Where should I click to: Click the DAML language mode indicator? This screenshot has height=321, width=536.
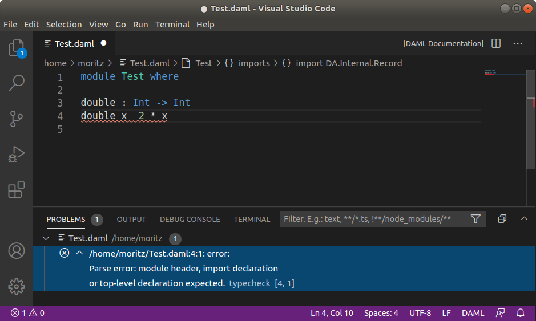click(x=473, y=313)
